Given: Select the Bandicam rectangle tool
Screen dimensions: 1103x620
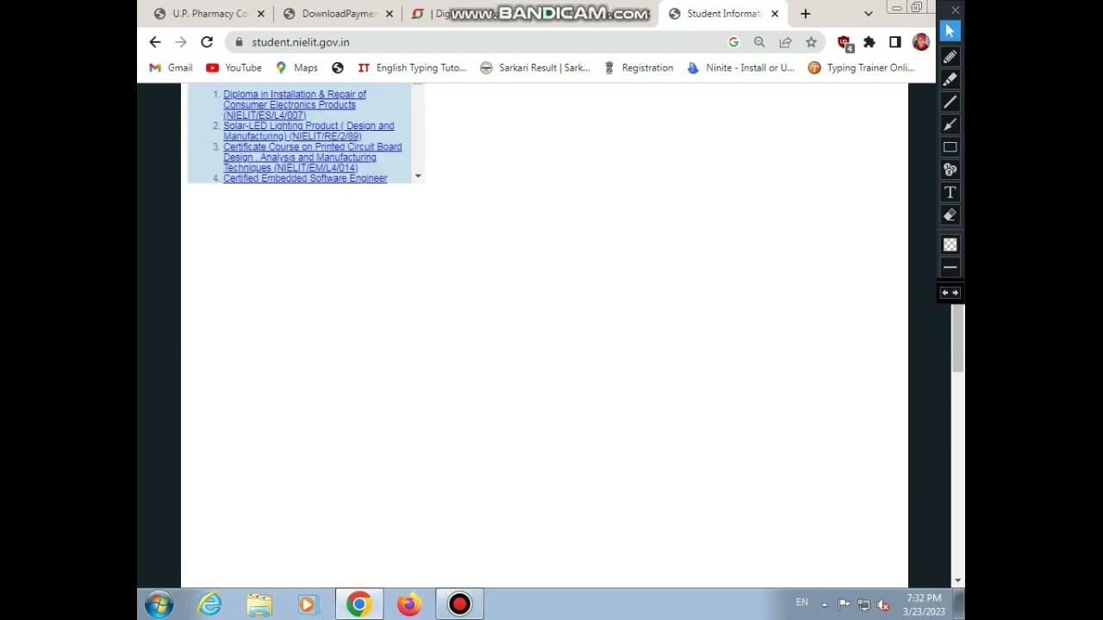Looking at the screenshot, I should pyautogui.click(x=950, y=147).
